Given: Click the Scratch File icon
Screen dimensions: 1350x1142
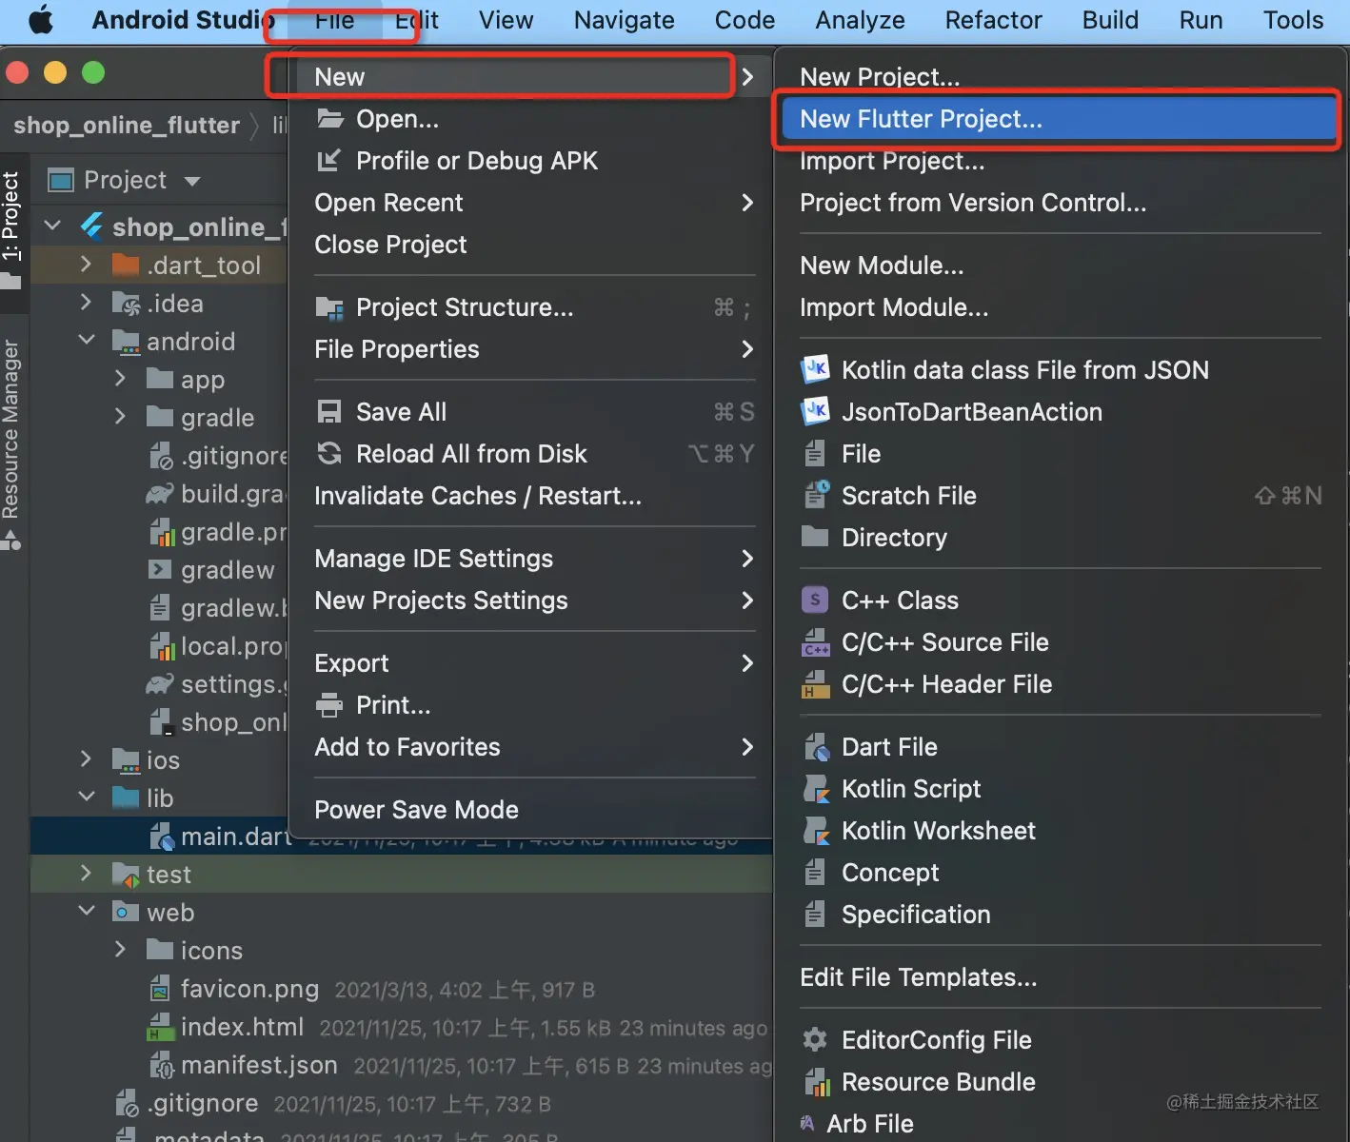Looking at the screenshot, I should pyautogui.click(x=816, y=495).
